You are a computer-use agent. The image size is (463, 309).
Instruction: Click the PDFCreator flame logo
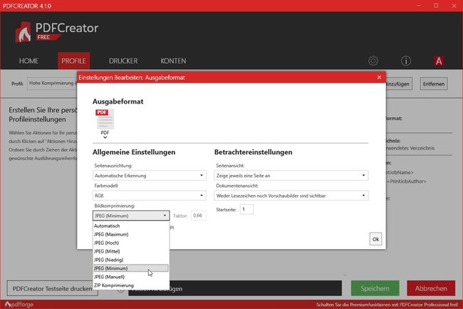tap(24, 32)
